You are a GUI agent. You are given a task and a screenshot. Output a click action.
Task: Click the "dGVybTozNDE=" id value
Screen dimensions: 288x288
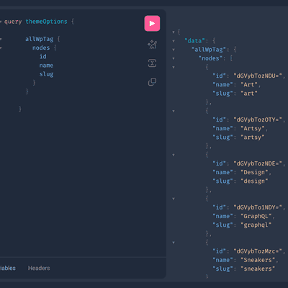coord(258,163)
